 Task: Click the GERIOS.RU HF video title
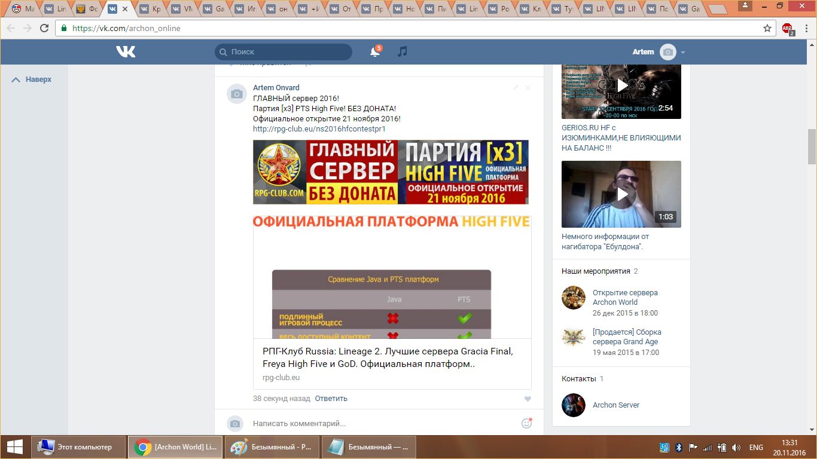pyautogui.click(x=621, y=137)
